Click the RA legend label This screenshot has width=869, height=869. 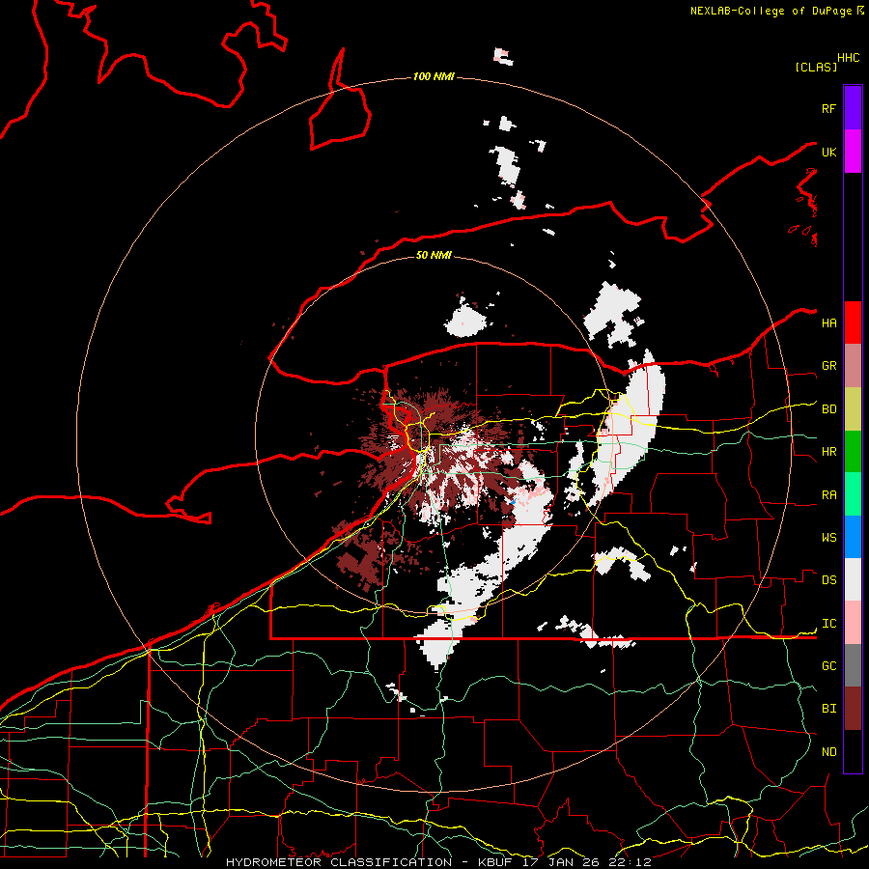828,495
